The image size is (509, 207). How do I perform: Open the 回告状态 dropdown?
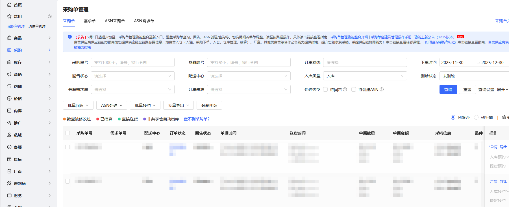pos(132,76)
